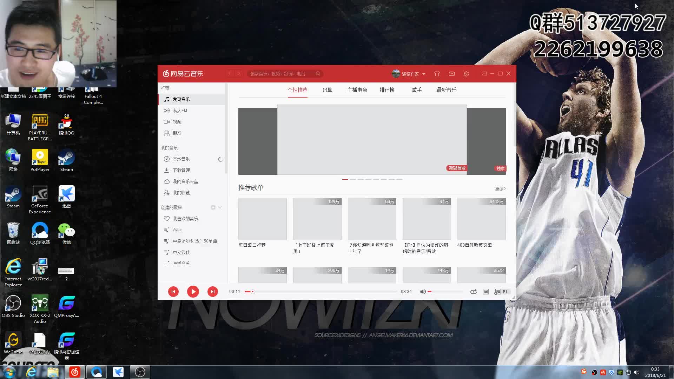Switch to the 排行榜 tab
This screenshot has width=674, height=379.
387,90
